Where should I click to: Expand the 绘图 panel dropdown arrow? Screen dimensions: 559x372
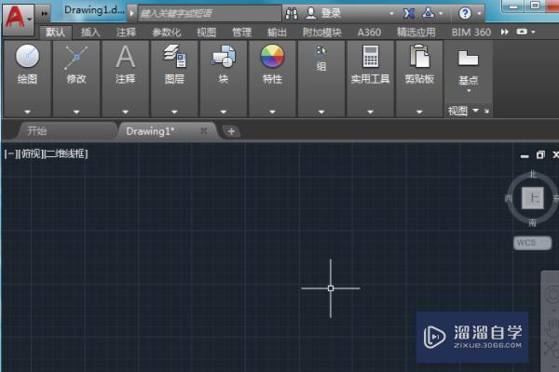[x=27, y=112]
